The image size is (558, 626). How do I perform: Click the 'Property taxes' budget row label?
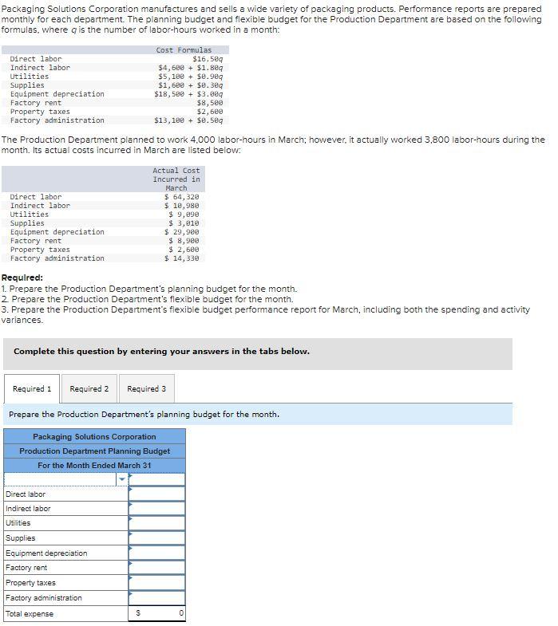(x=31, y=583)
